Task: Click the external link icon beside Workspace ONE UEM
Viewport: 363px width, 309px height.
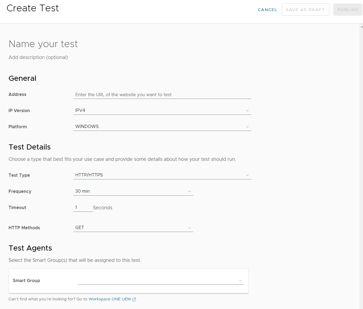Action: point(134,299)
